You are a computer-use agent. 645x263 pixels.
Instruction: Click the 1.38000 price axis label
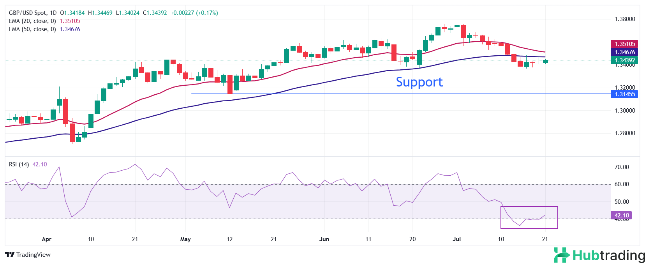624,19
